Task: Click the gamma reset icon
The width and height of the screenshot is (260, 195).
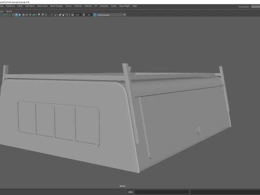Action: pyautogui.click(x=83, y=15)
